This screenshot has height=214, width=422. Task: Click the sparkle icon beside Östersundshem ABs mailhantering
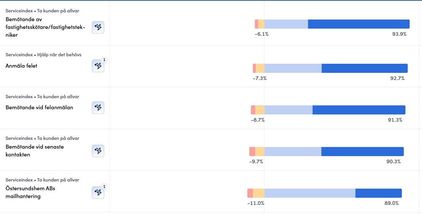98,193
